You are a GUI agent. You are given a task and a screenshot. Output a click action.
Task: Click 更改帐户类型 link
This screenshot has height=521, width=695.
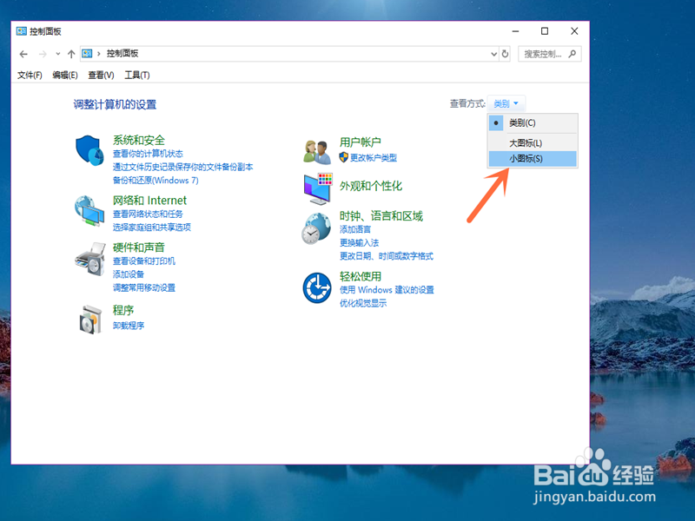point(374,158)
